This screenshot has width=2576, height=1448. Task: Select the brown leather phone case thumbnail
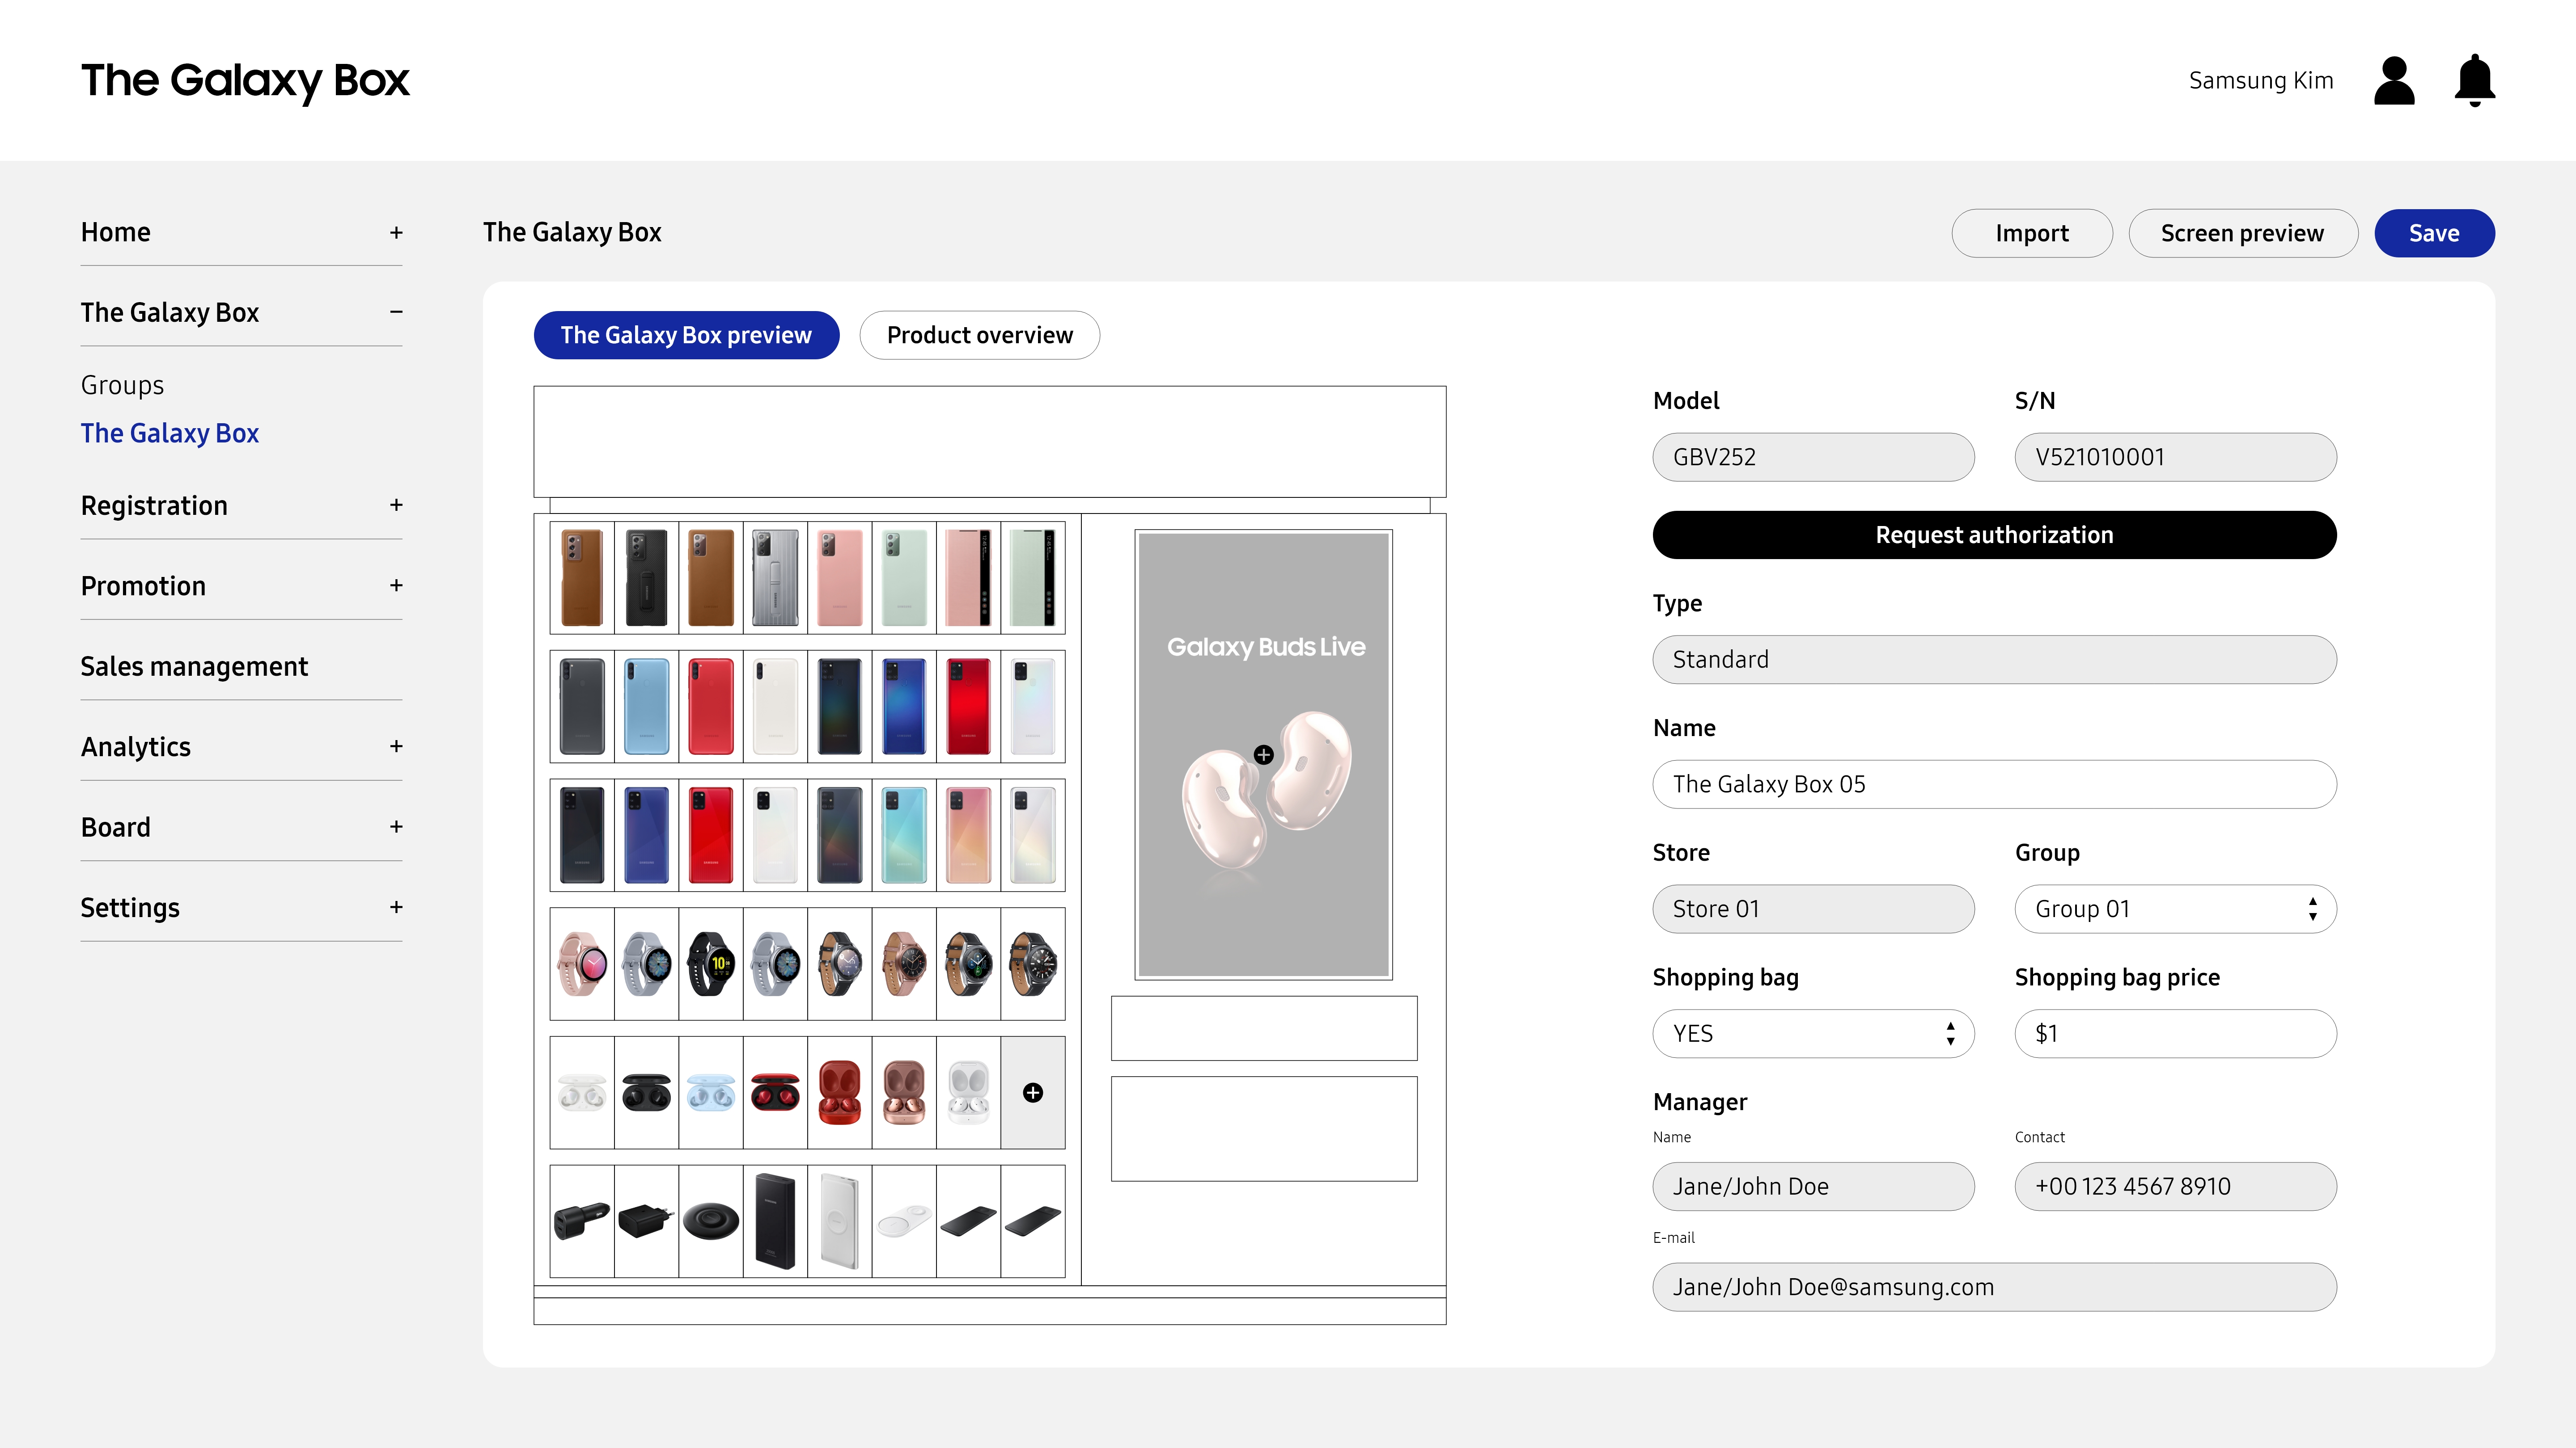(x=582, y=577)
